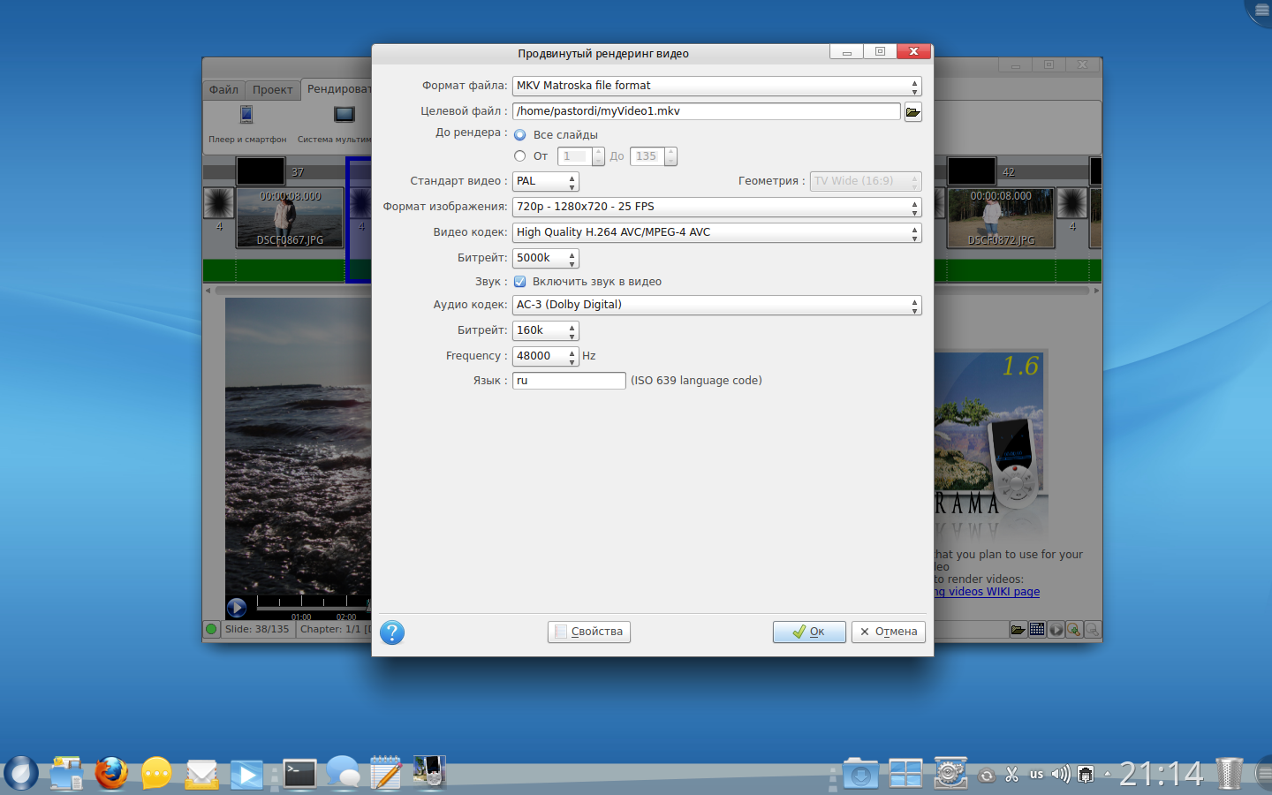The width and height of the screenshot is (1272, 795).
Task: Click the volume icon in system tray
Action: 1060,775
